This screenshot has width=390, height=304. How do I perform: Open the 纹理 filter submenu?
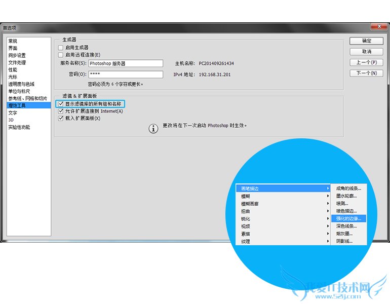[x=283, y=241]
